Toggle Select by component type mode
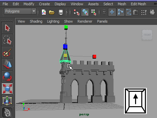Screen dimensions: 157x118 [94, 12]
